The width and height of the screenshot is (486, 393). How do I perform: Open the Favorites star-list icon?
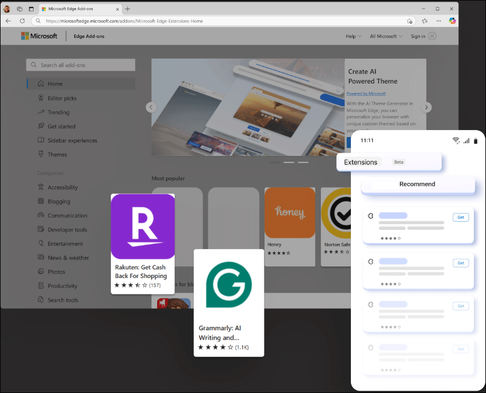click(x=425, y=21)
